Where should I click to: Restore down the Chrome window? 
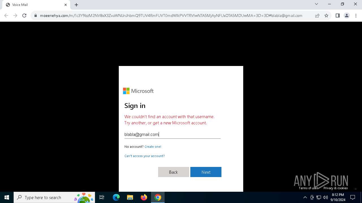pos(342,4)
